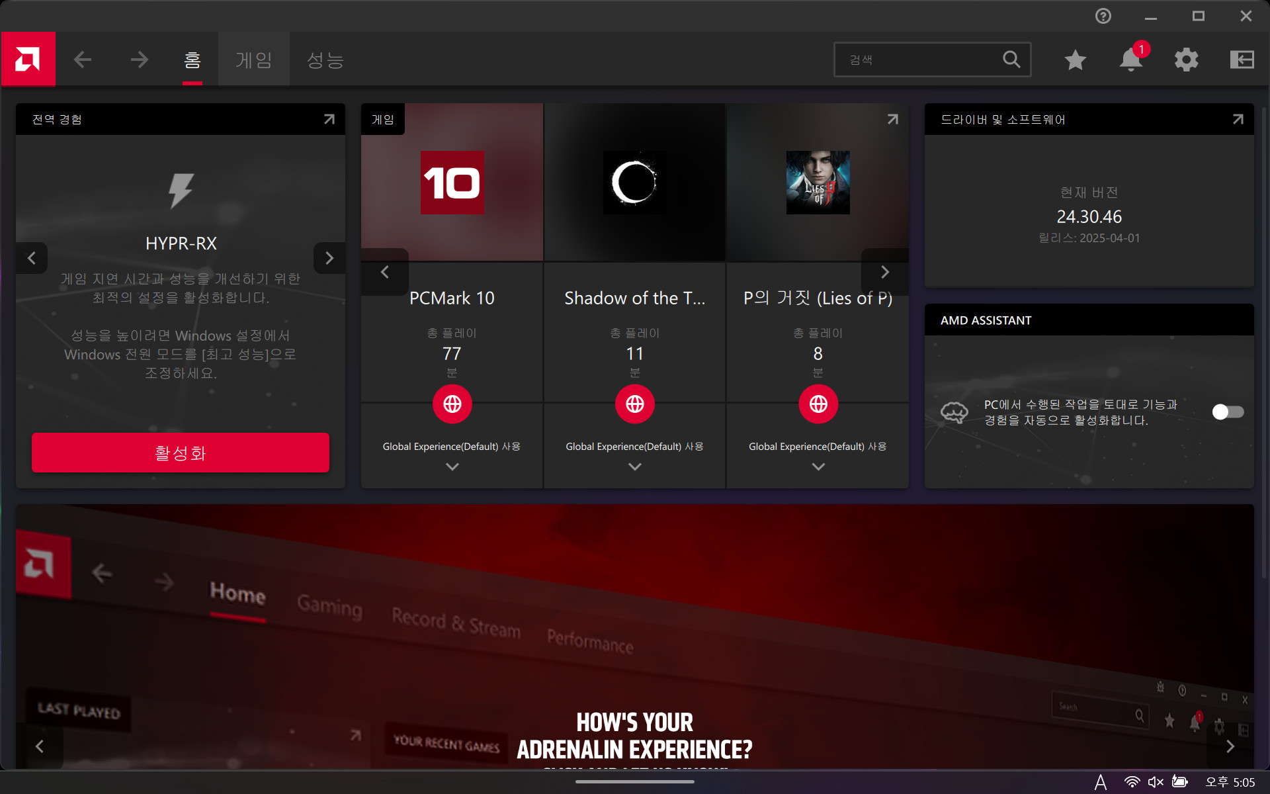Image resolution: width=1270 pixels, height=794 pixels.
Task: Show previous banner slide
Action: [40, 746]
